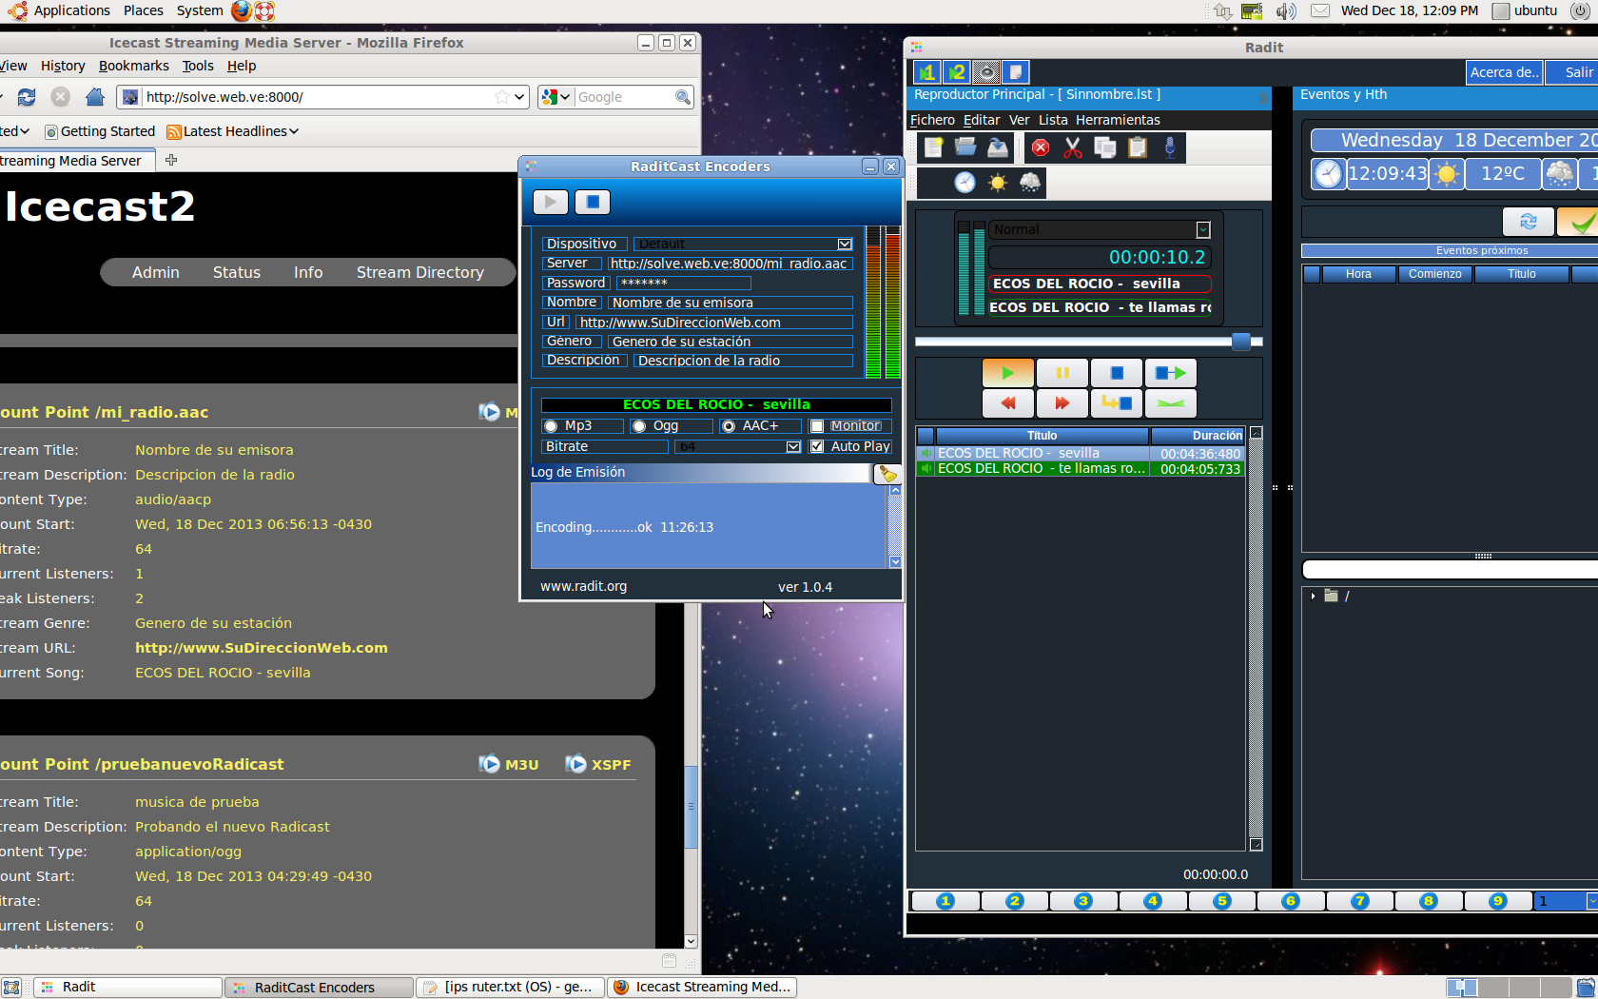Select the Mp3 encoder format
1598x999 pixels.
coord(551,426)
